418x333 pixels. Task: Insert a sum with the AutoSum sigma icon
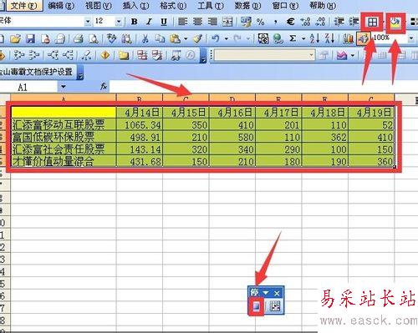point(293,38)
